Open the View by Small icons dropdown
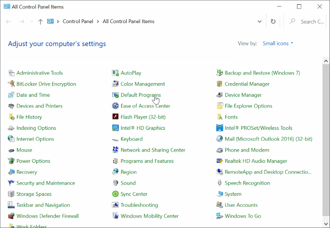The image size is (330, 228). click(278, 43)
